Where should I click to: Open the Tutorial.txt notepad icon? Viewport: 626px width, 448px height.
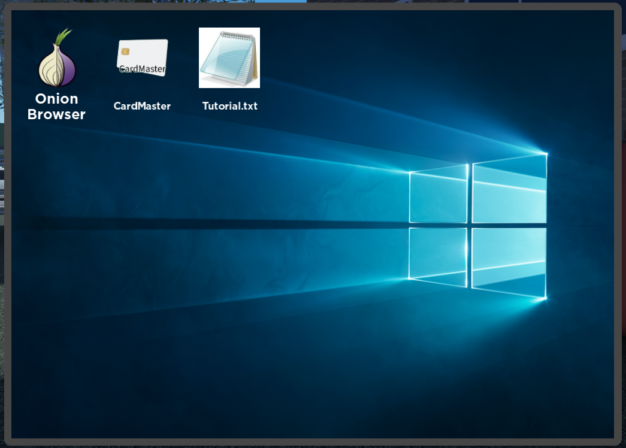pos(229,58)
